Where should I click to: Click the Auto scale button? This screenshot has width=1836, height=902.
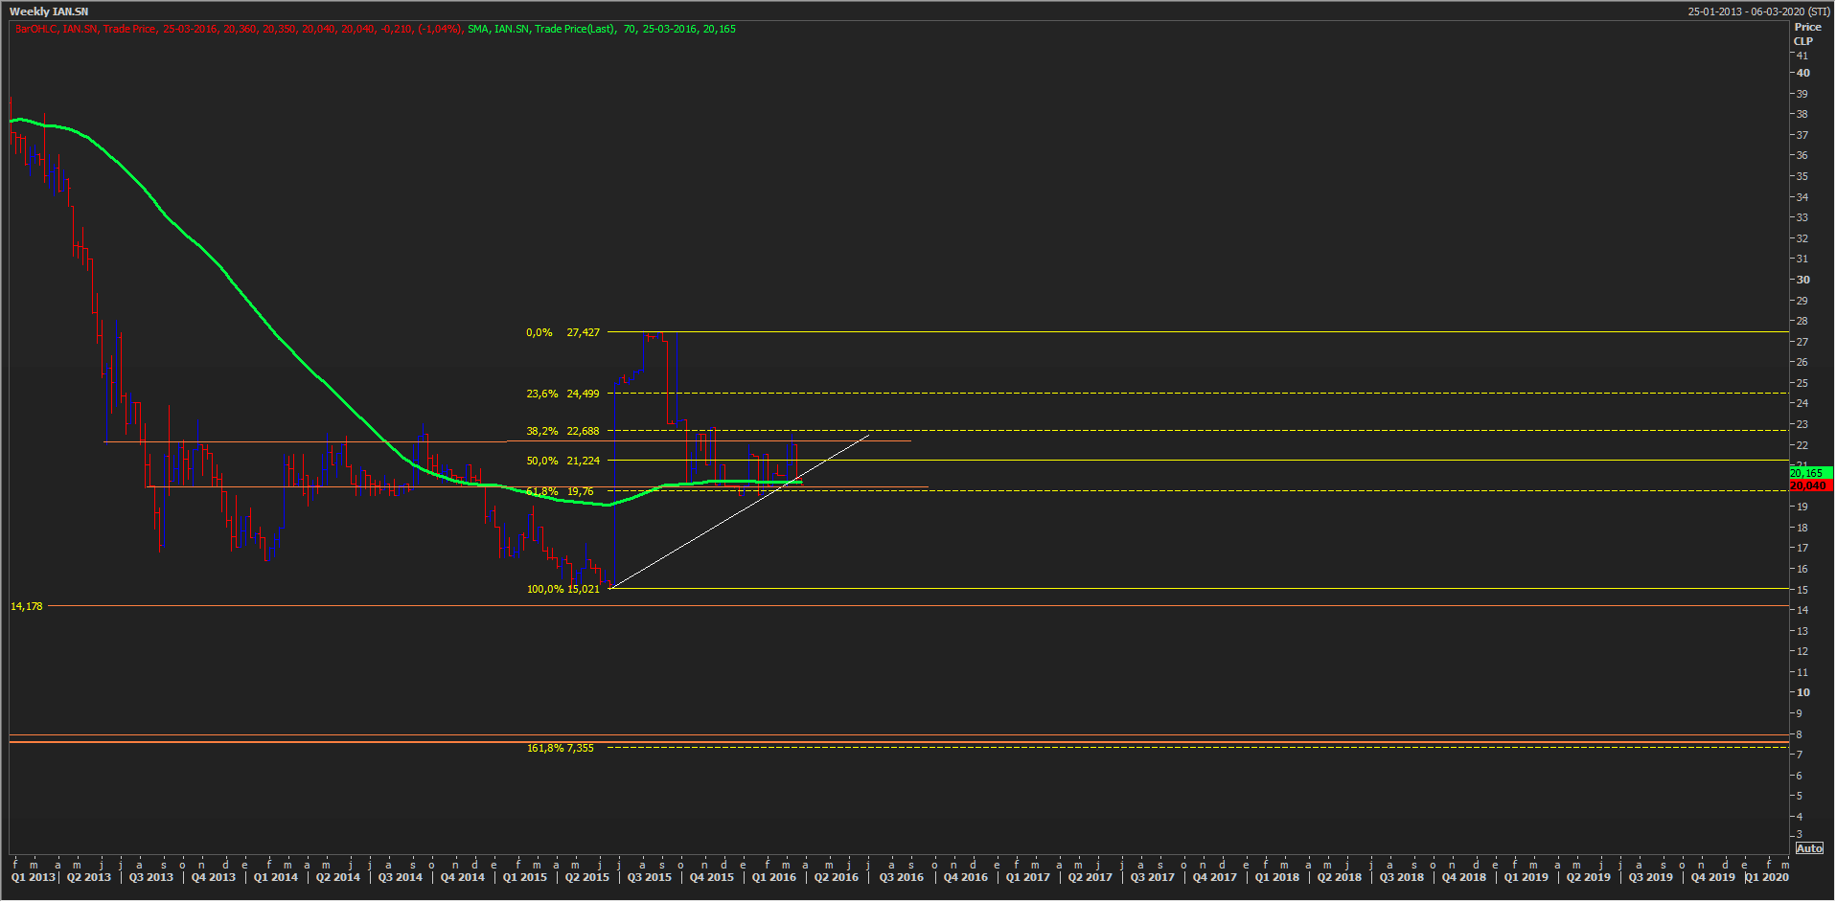(1809, 848)
